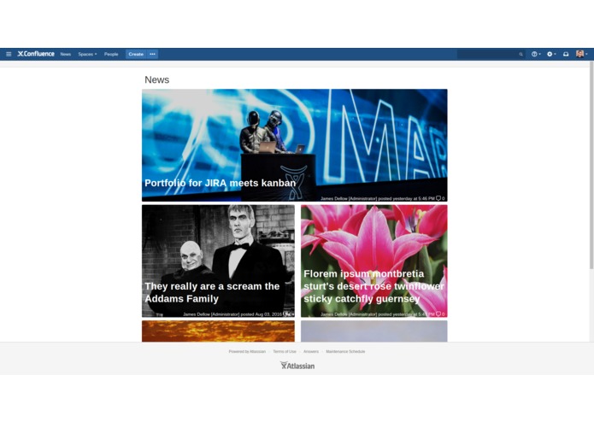Screen dimensions: 594x422
Task: Open the ellipsis create-from-template button
Action: [152, 54]
